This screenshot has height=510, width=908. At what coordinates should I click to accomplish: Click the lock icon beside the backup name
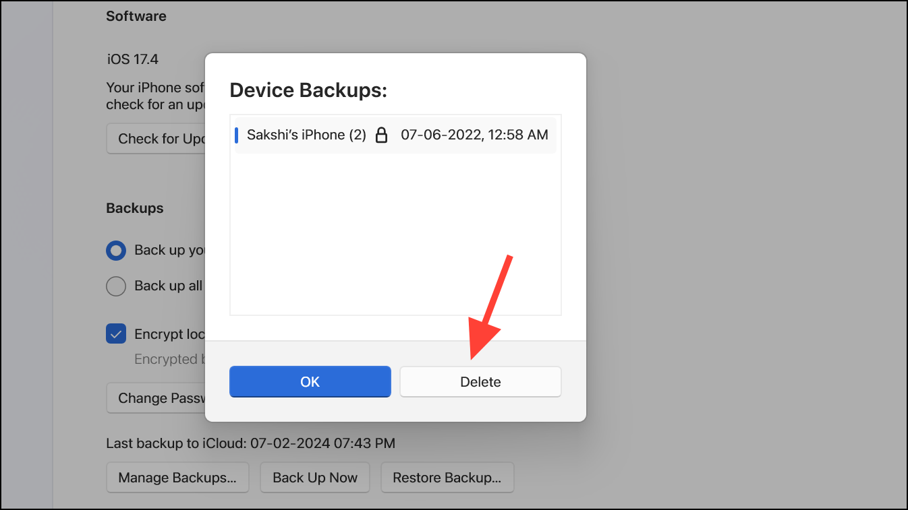tap(381, 135)
